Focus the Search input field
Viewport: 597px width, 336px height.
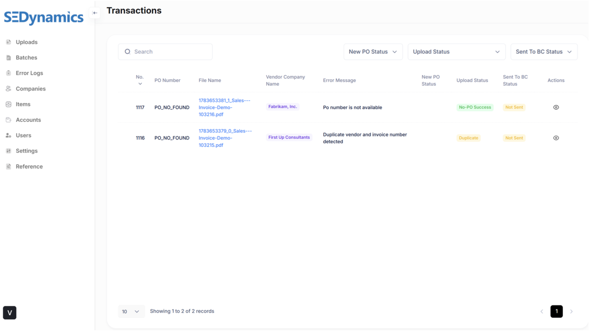(165, 52)
